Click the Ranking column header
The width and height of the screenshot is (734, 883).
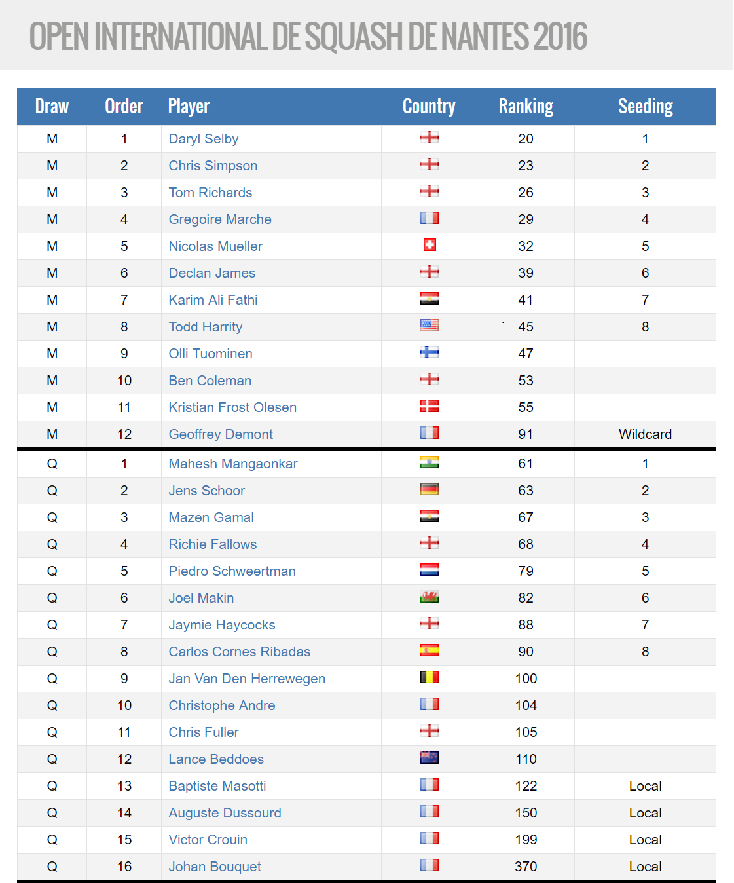tap(526, 106)
